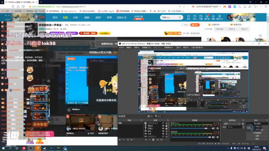Screen dimensions: 269x151
Task: Open the OBS 工具(T) menu
Action: [x=178, y=47]
